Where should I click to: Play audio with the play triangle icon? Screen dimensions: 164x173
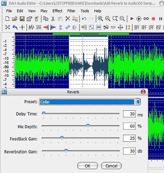pyautogui.click(x=132, y=19)
